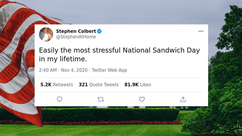The width and height of the screenshot is (242, 136).
Task: Reply to Stephen Colbert's tweet
Action: [x=60, y=99]
